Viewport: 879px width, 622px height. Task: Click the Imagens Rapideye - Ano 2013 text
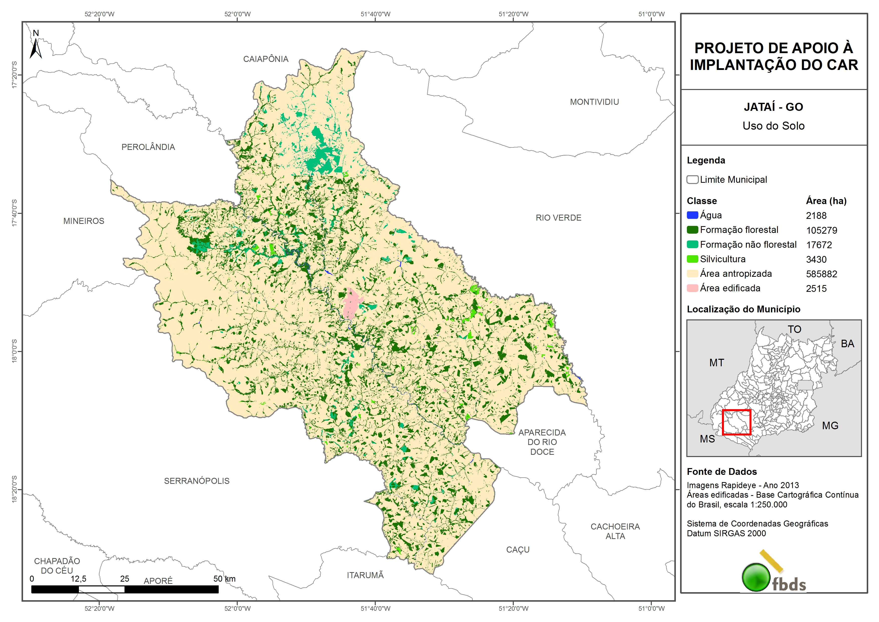pyautogui.click(x=743, y=485)
